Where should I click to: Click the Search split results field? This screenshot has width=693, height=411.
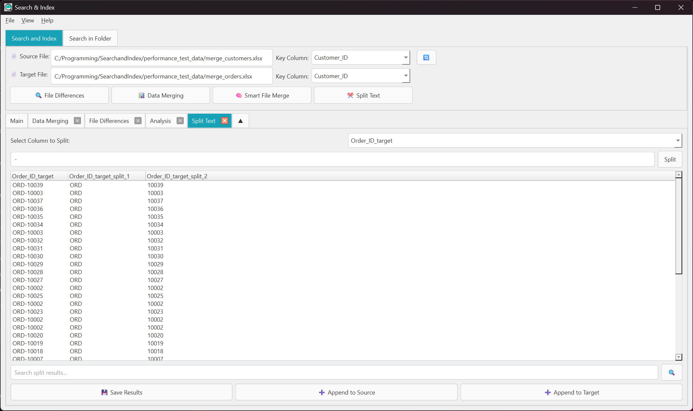334,372
